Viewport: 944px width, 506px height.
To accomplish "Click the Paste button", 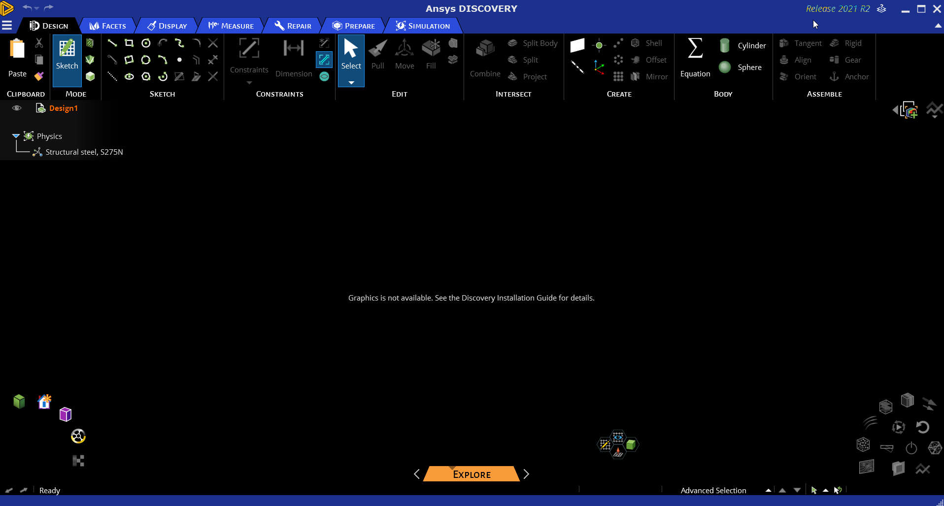I will pyautogui.click(x=17, y=58).
